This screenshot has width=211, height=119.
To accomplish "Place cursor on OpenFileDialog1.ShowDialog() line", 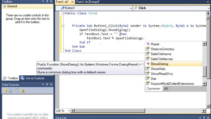I will coord(105,30).
